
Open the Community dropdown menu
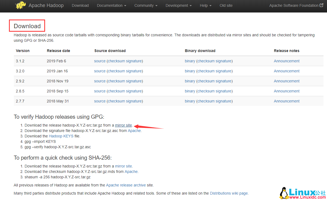click(146, 5)
